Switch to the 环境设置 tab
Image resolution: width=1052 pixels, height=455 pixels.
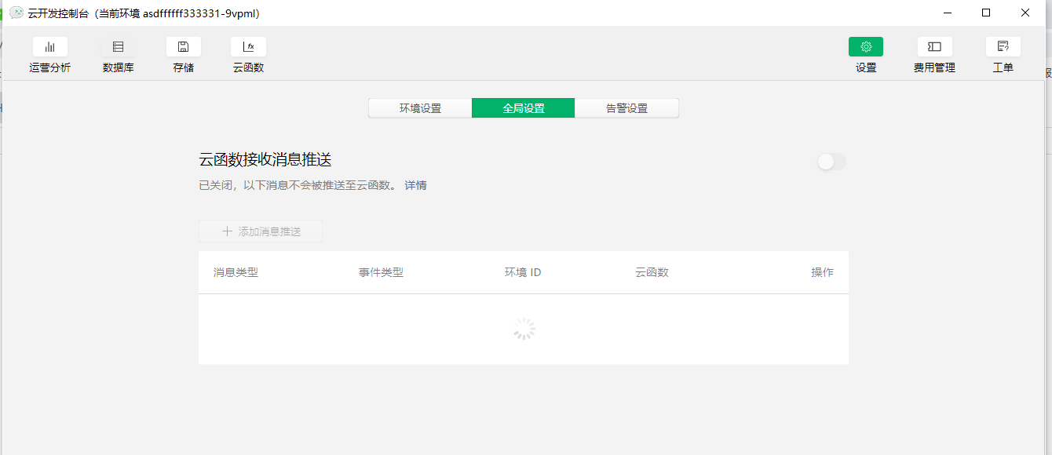coord(420,108)
